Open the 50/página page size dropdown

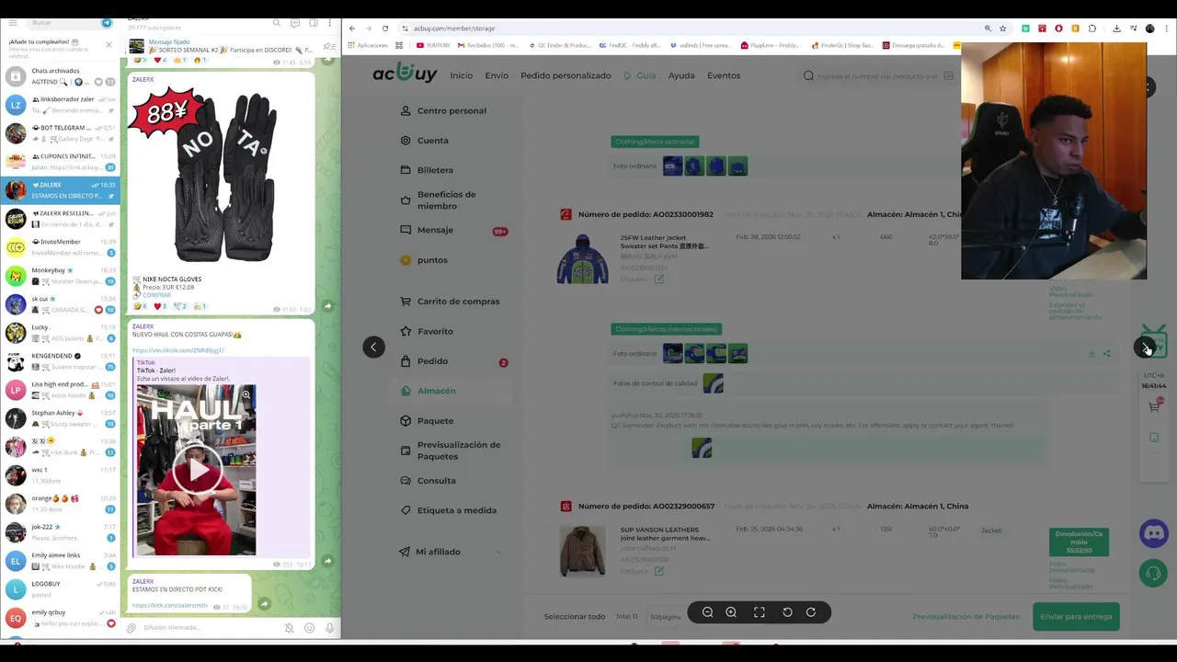666,616
